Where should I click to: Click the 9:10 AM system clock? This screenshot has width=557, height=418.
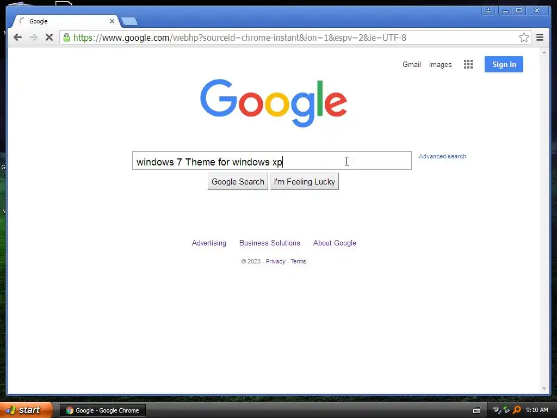(537, 410)
